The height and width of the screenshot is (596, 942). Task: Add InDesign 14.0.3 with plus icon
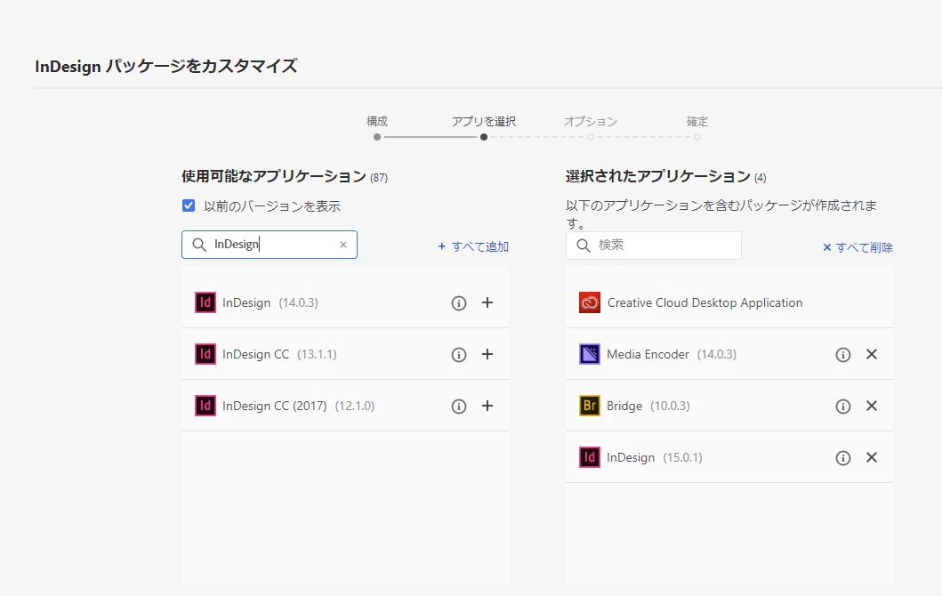click(487, 302)
